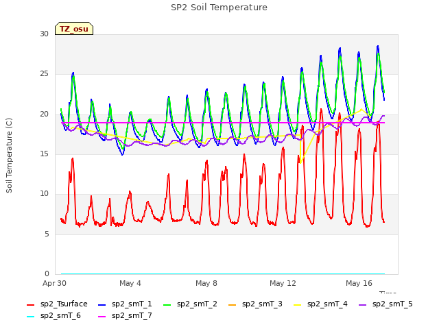Image resolution: width=439 pixels, height=329 pixels.
Task: Click the chart title SP2 Soil Temperature
Action: pos(219,8)
